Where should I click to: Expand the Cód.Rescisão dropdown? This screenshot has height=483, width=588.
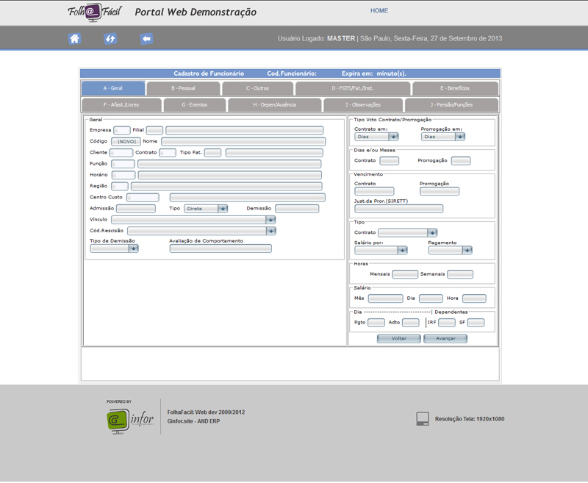pos(201,231)
